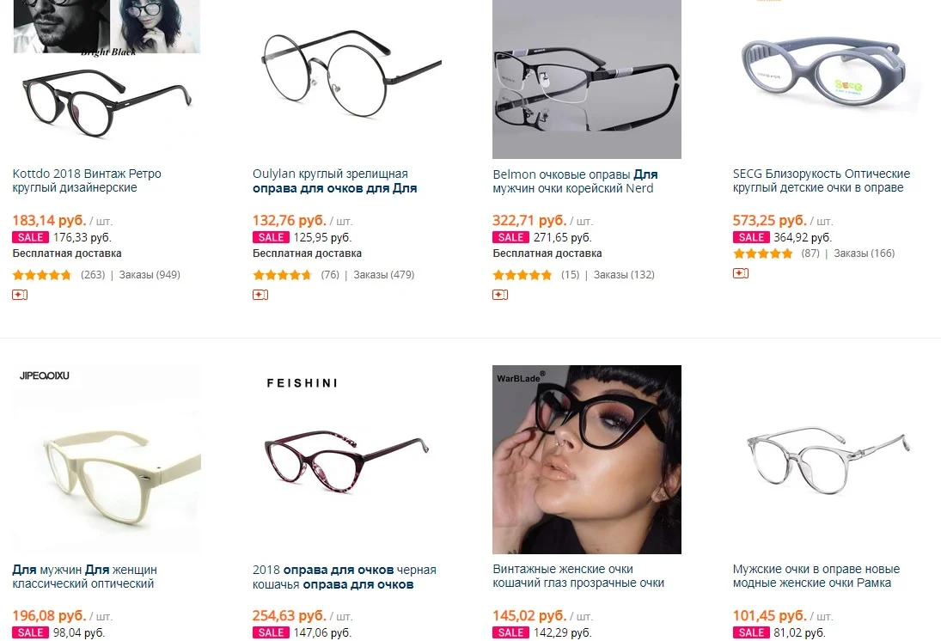Open the Oulylan круглый зрелищная оправа title link
This screenshot has width=941, height=641.
(x=334, y=180)
